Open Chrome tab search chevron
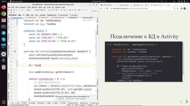The height and width of the screenshot is (106, 190). [x=176, y=5]
